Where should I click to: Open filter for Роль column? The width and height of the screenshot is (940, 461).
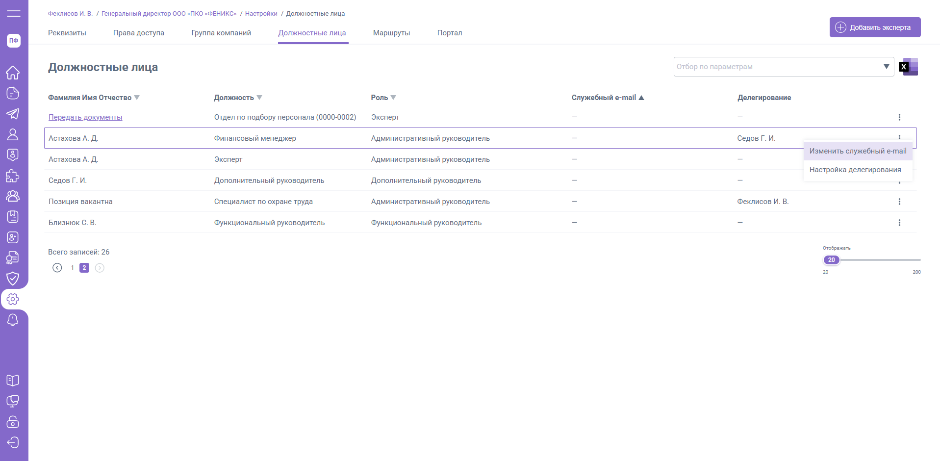(393, 98)
